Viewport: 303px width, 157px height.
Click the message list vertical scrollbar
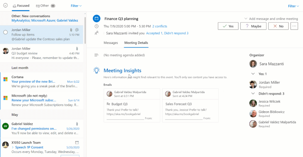pos(85,31)
